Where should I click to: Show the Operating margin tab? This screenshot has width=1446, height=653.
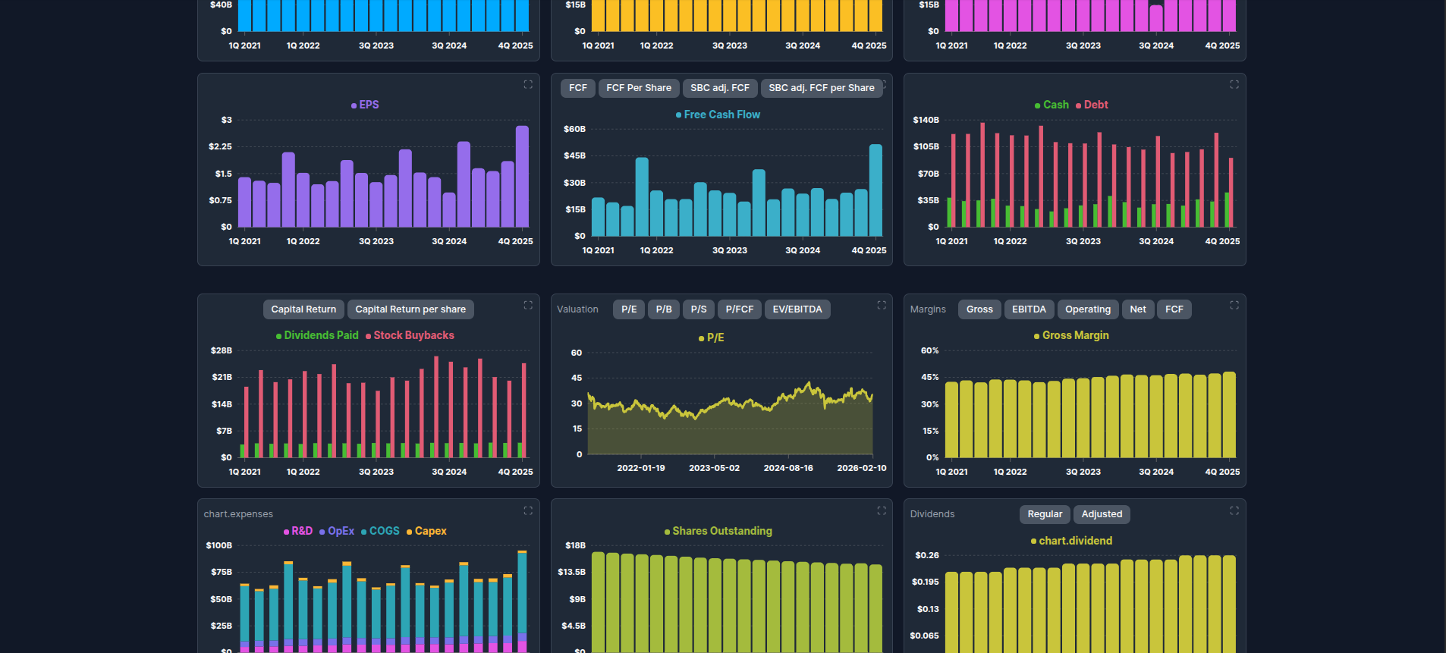click(1087, 309)
